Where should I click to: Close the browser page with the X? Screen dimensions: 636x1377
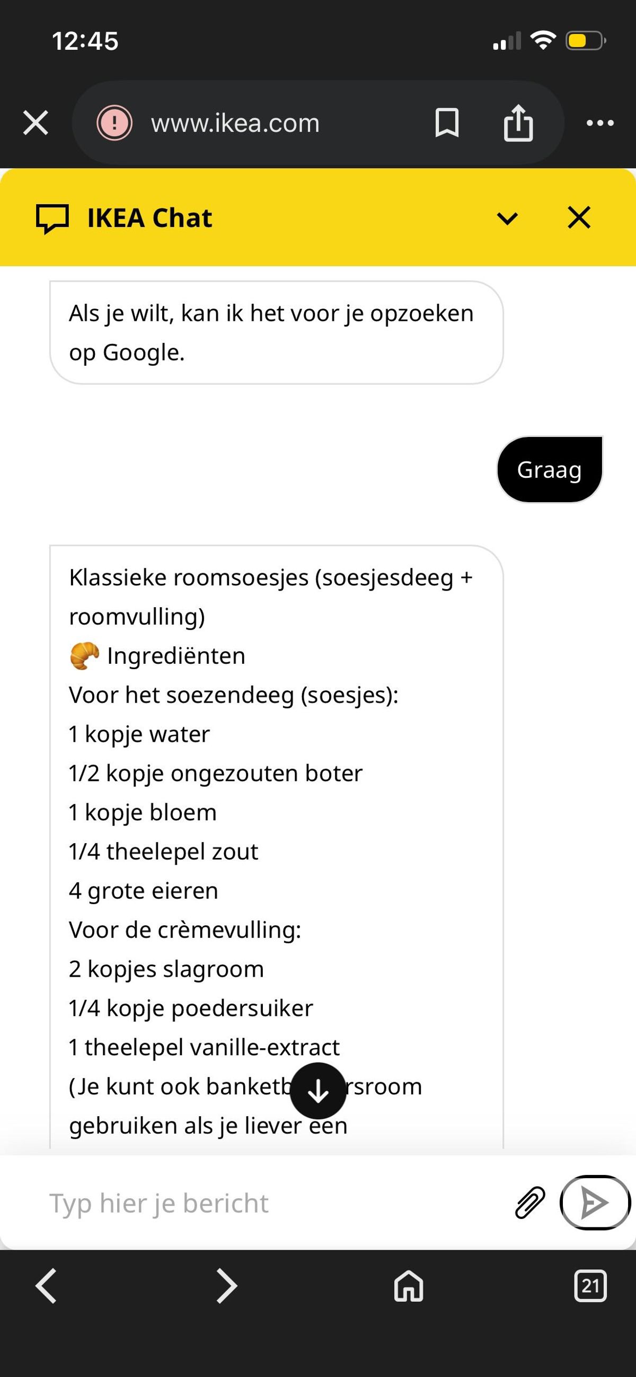point(36,123)
